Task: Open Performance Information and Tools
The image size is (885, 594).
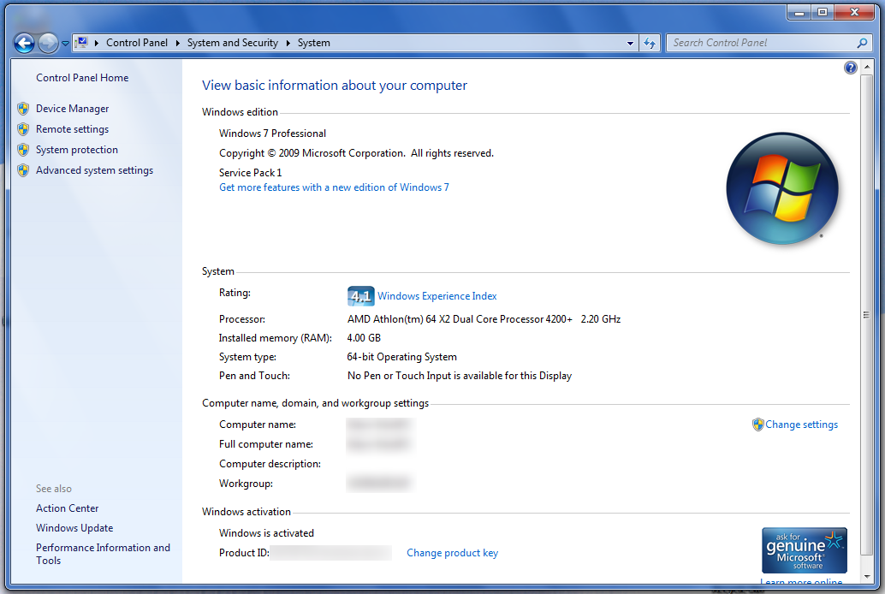Action: [103, 554]
